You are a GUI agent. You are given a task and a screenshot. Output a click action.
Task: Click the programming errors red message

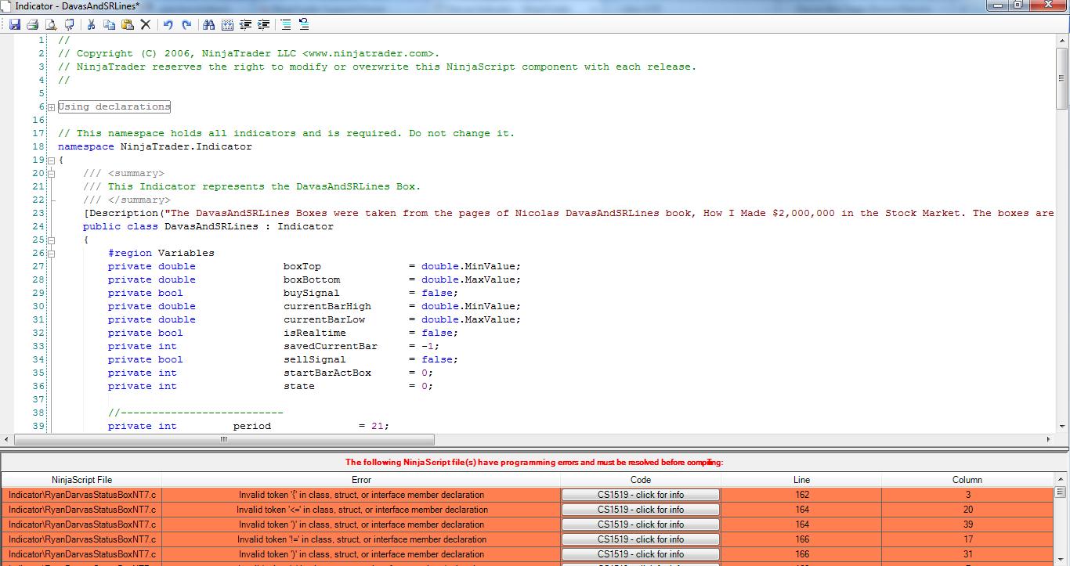[534, 462]
